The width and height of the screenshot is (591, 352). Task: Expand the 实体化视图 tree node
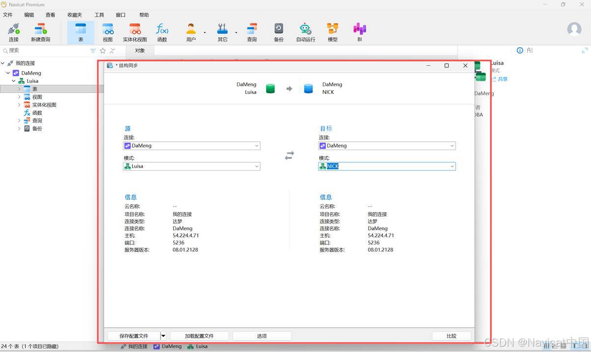pos(19,105)
